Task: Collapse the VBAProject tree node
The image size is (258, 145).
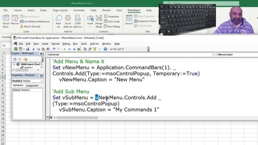Action: (x=14, y=64)
